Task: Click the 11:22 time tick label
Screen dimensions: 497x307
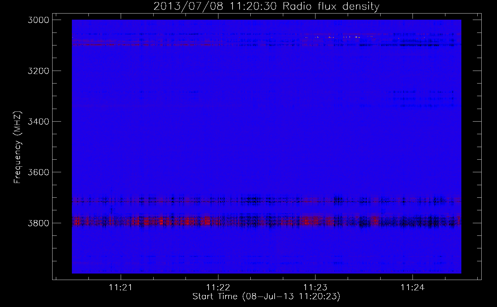Action: (x=218, y=287)
